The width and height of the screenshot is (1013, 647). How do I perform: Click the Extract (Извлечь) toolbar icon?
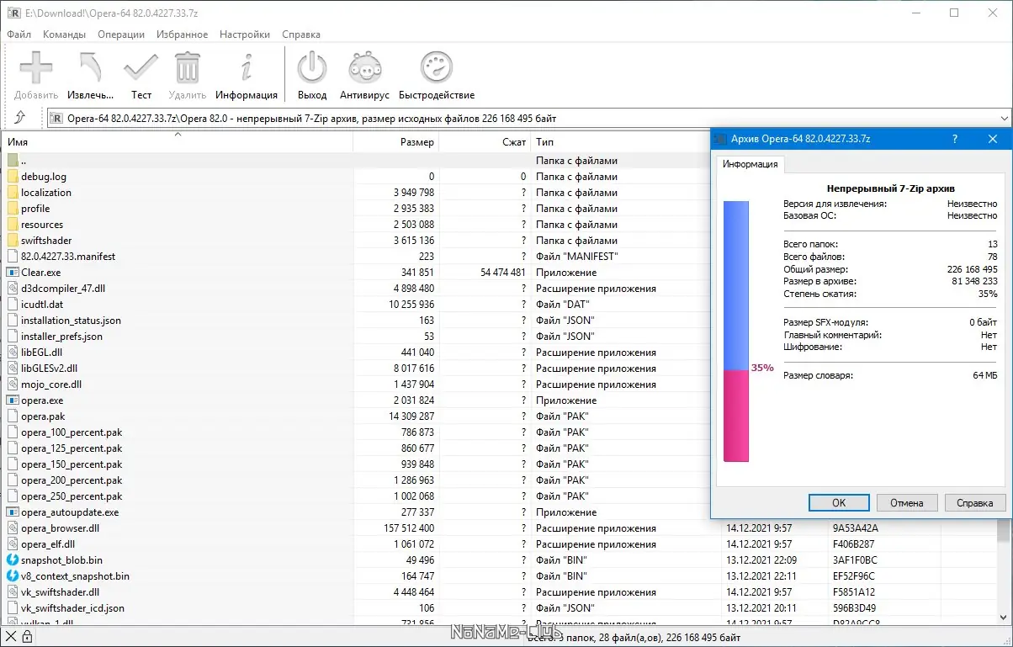[x=90, y=68]
